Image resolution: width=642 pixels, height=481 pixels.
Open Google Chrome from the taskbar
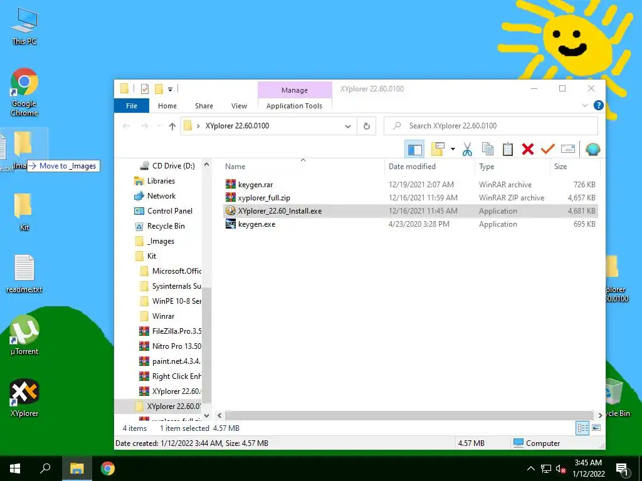pyautogui.click(x=108, y=468)
